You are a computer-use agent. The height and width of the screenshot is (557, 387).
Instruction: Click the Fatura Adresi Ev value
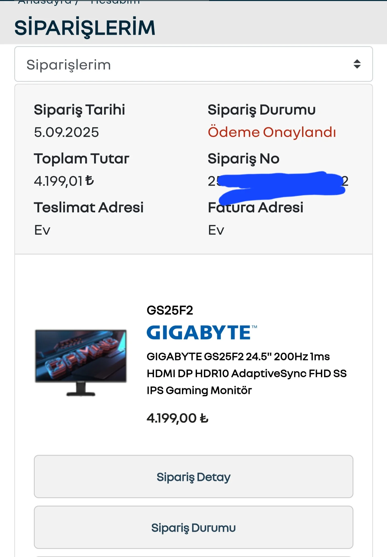[x=216, y=230]
